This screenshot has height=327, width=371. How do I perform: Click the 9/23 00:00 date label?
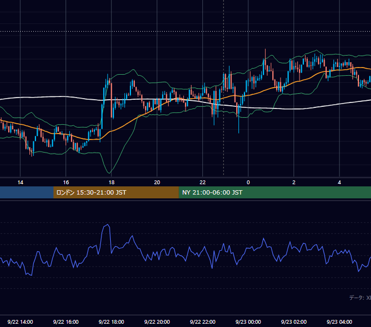248,322
